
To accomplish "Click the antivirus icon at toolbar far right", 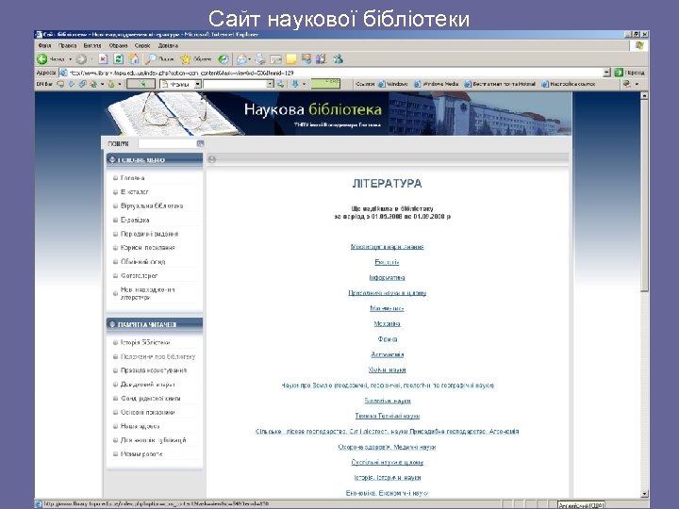I will [626, 84].
